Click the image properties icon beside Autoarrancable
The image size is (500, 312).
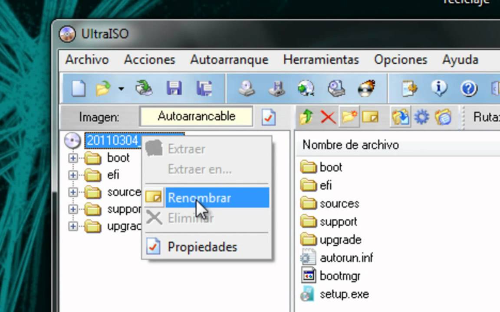tap(269, 117)
